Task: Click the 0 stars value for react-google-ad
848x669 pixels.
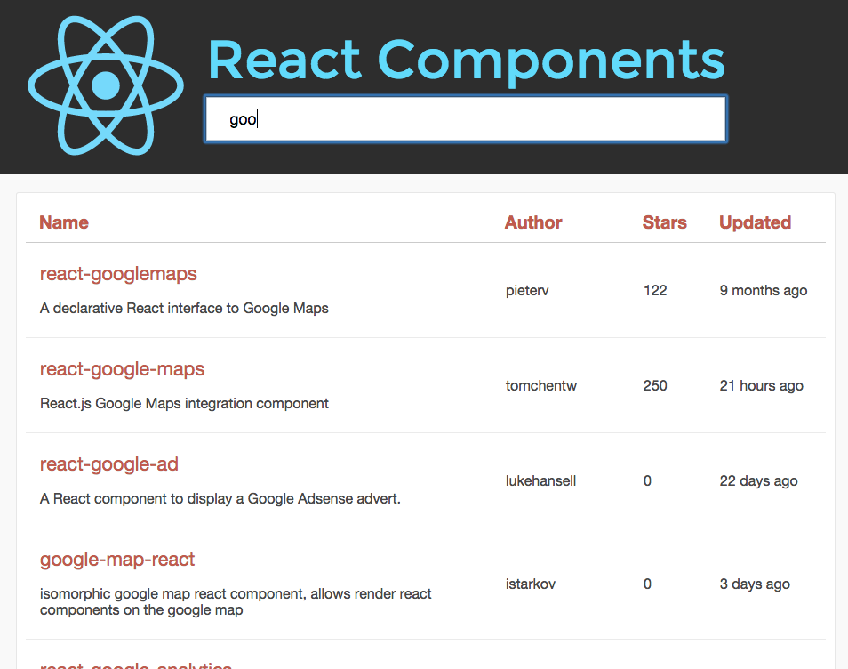Action: [x=647, y=480]
